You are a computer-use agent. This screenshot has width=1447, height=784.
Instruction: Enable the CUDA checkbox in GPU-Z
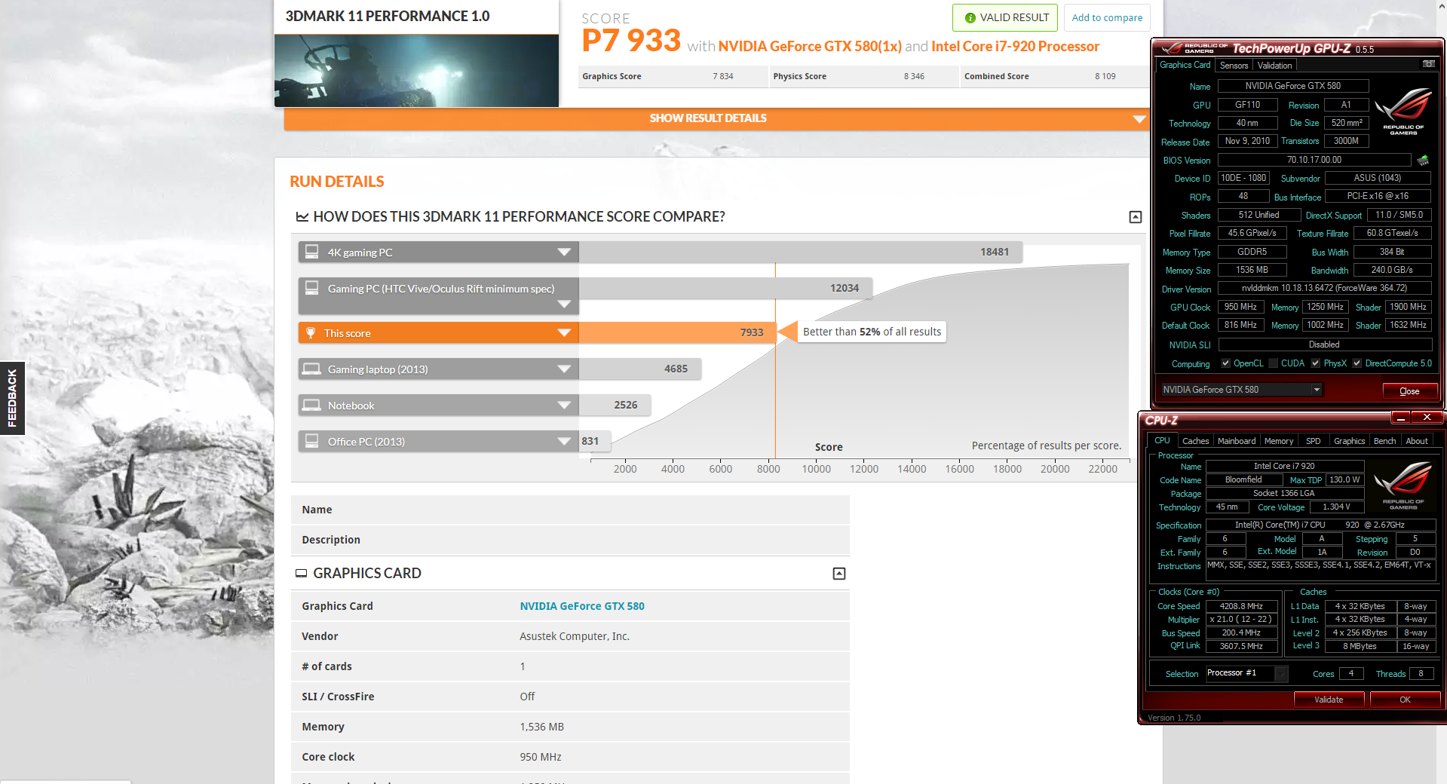pyautogui.click(x=1274, y=363)
